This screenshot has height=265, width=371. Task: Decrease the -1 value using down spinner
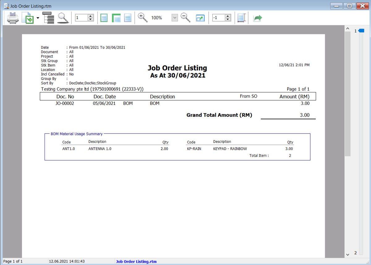pyautogui.click(x=228, y=19)
